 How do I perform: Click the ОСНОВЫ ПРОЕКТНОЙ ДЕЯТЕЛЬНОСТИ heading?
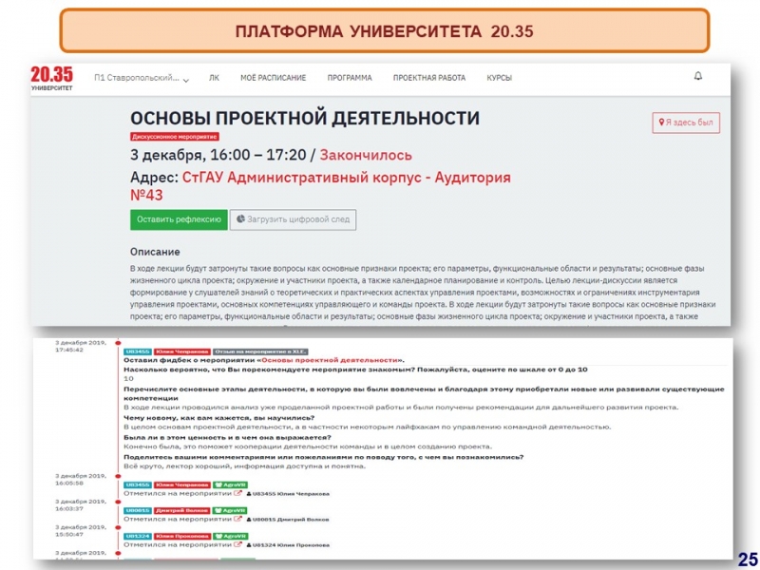pyautogui.click(x=305, y=118)
